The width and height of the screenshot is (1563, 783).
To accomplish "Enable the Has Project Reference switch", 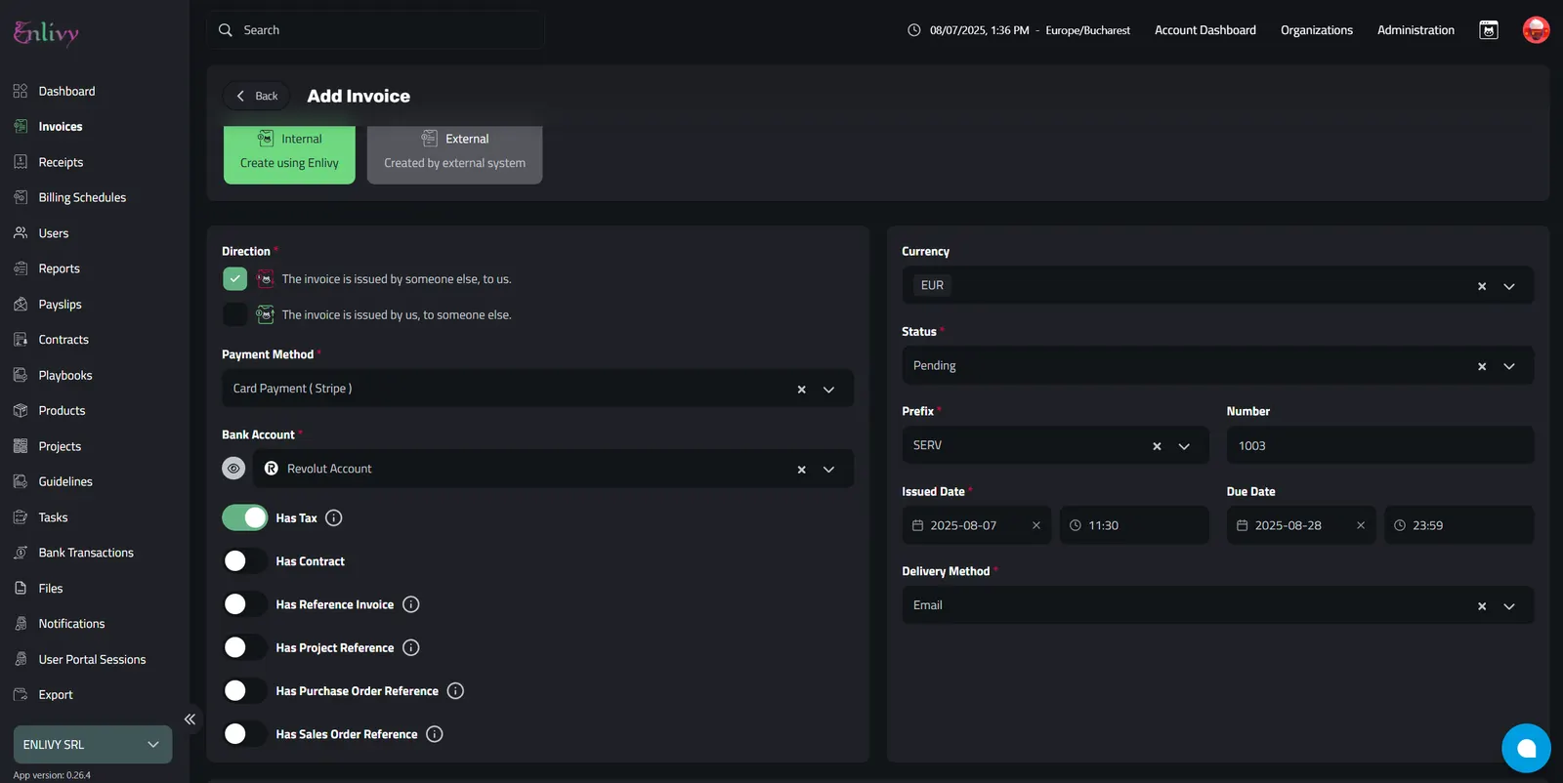I will point(244,647).
